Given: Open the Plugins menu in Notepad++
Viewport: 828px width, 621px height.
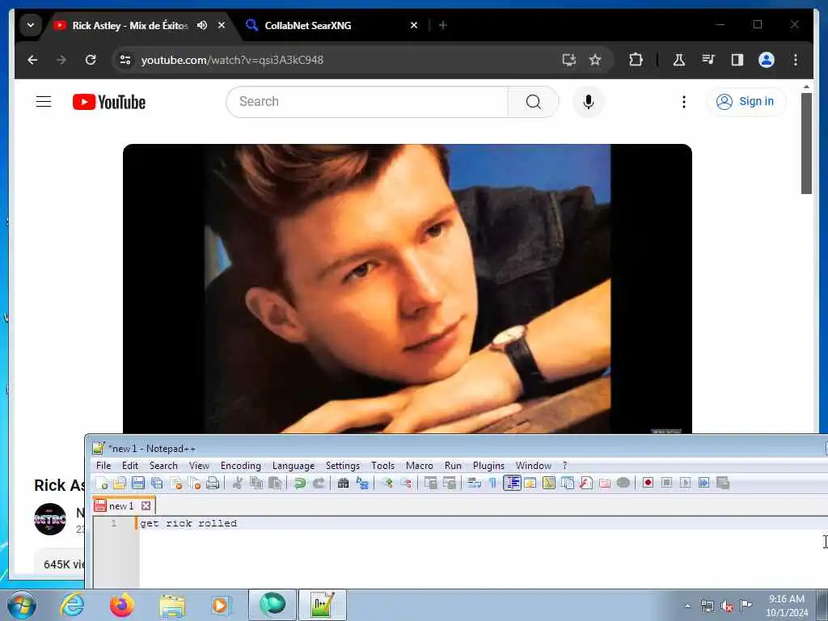Looking at the screenshot, I should (488, 466).
